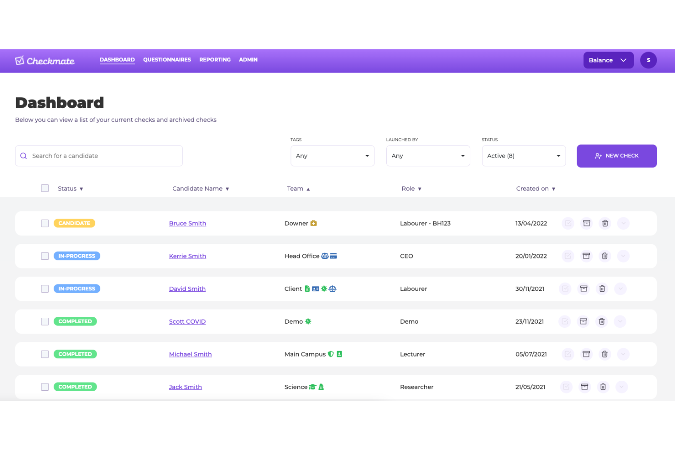Click the edit-check icon in Michael Smith's row
The width and height of the screenshot is (675, 450).
click(x=567, y=354)
